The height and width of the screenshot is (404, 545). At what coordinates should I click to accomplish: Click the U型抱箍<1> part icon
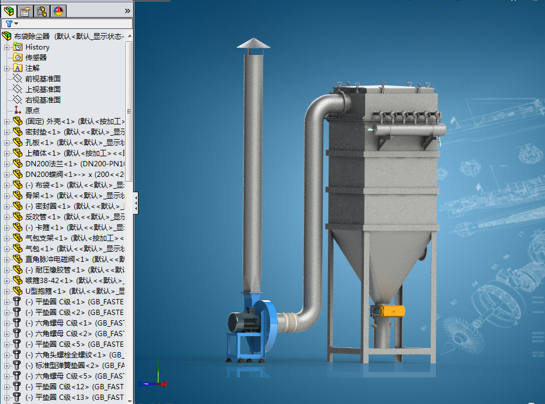[18, 291]
